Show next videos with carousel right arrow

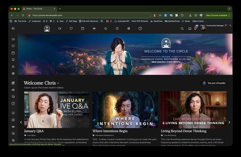229,122
